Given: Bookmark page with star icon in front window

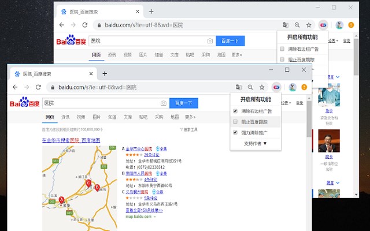Looking at the screenshot, I should pos(262,87).
